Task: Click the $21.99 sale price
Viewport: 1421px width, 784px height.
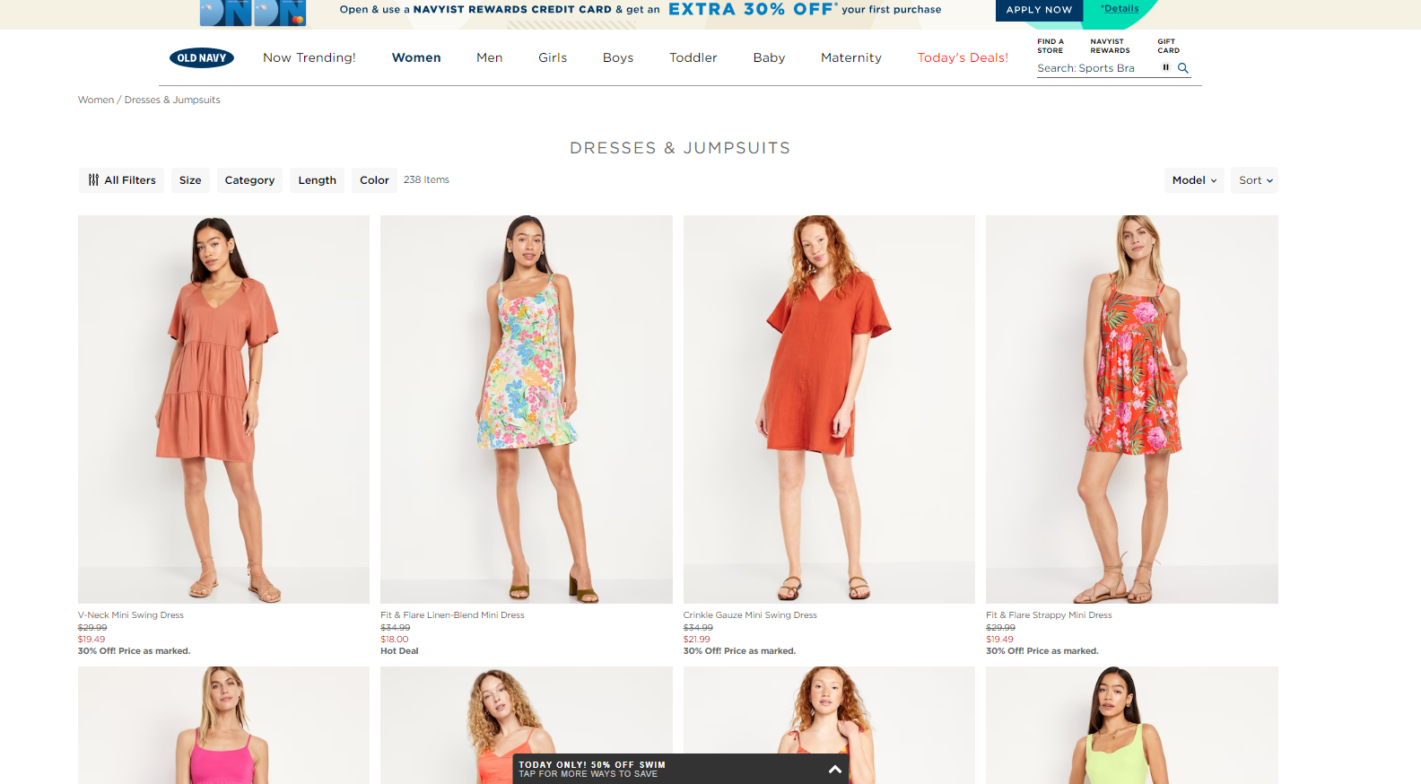Action: pyautogui.click(x=697, y=640)
